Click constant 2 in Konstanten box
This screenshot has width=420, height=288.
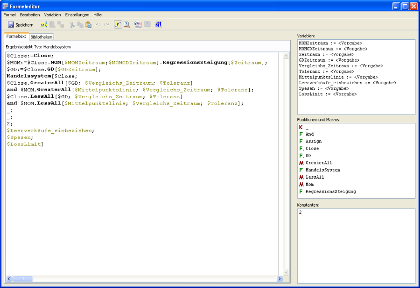(x=301, y=212)
